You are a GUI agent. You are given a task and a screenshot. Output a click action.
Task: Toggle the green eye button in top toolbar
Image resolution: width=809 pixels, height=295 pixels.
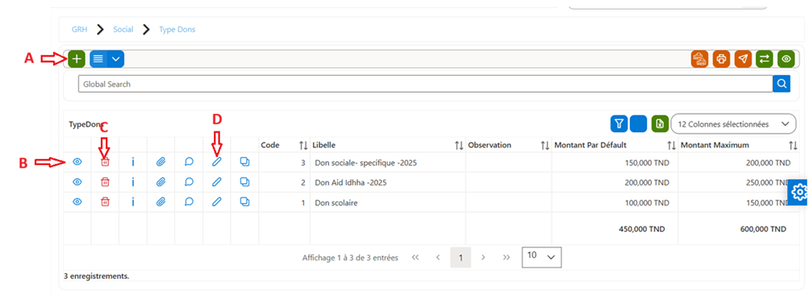tap(786, 59)
